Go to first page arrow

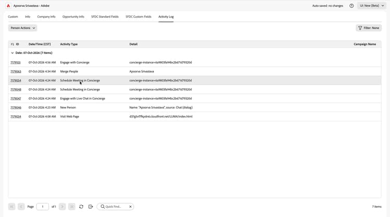pos(11,207)
